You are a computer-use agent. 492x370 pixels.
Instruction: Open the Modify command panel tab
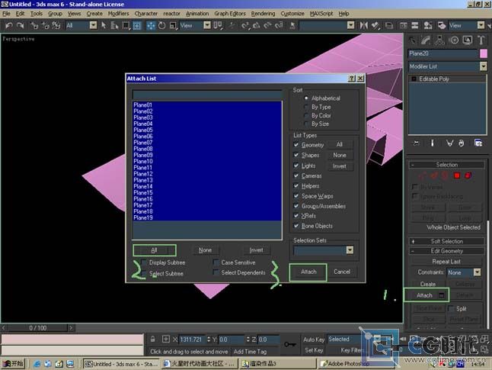coord(426,40)
